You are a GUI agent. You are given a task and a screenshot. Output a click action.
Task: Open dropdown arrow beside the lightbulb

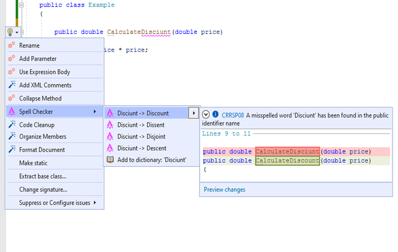coord(17,33)
